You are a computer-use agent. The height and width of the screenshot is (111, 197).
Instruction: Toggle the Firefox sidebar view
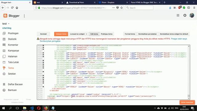click(x=189, y=8)
